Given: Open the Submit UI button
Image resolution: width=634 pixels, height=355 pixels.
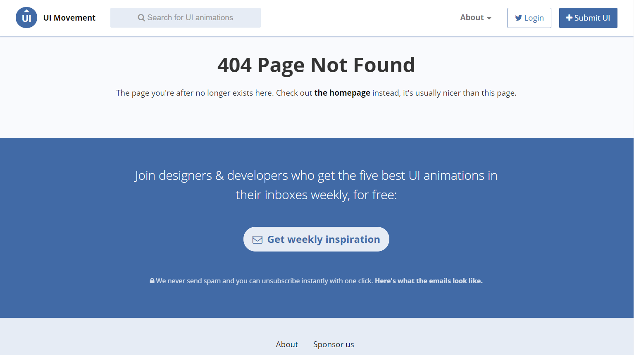Looking at the screenshot, I should coord(588,18).
